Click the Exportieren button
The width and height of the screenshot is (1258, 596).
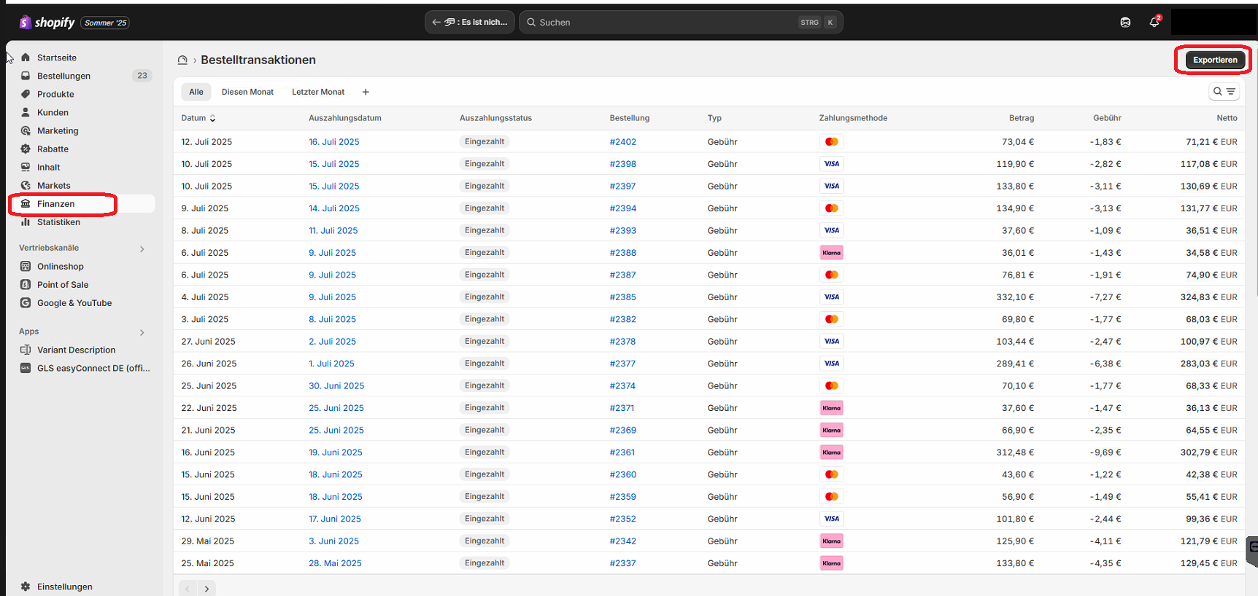[x=1215, y=60]
